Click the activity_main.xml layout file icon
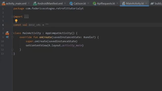 pyautogui.click(x=4, y=4)
